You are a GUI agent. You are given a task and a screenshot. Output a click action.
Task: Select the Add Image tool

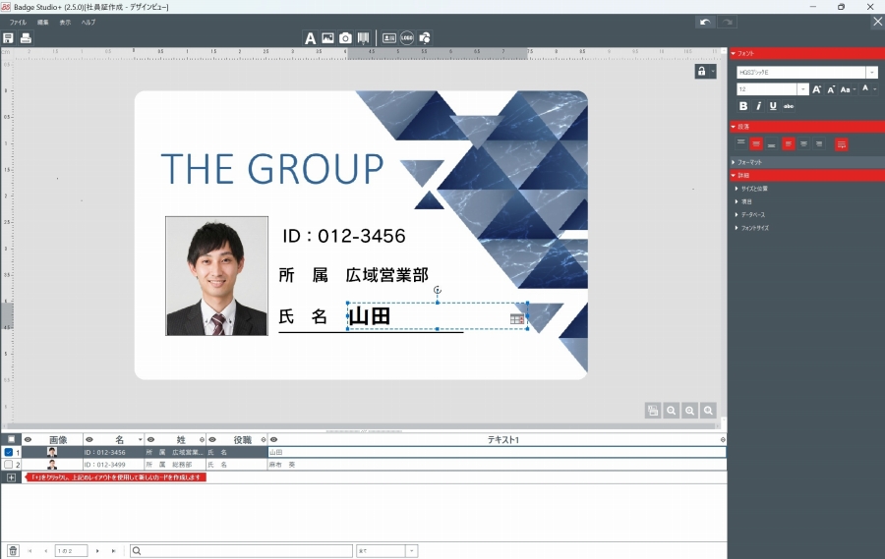[327, 38]
